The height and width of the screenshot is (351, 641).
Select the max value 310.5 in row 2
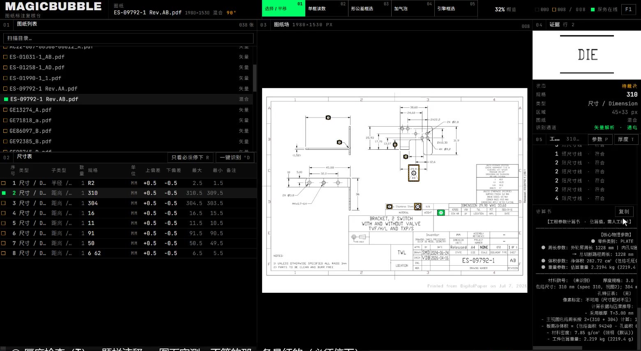194,193
